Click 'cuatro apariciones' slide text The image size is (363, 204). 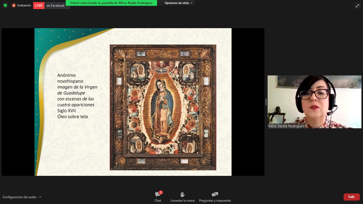click(x=76, y=105)
